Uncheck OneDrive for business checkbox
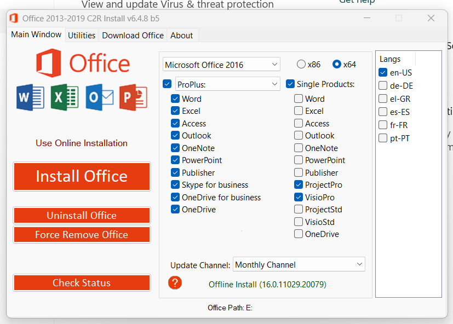The width and height of the screenshot is (453, 324). tap(175, 197)
